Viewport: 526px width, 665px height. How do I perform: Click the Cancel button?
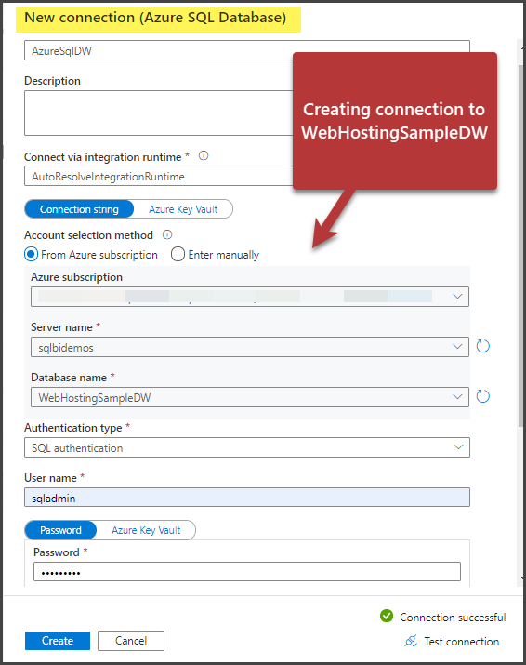[x=131, y=641]
